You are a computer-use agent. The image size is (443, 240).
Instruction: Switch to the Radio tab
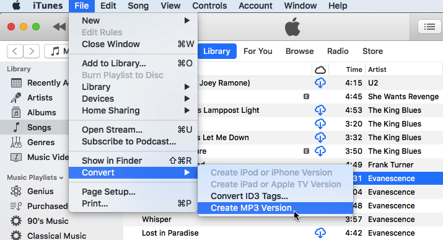338,51
